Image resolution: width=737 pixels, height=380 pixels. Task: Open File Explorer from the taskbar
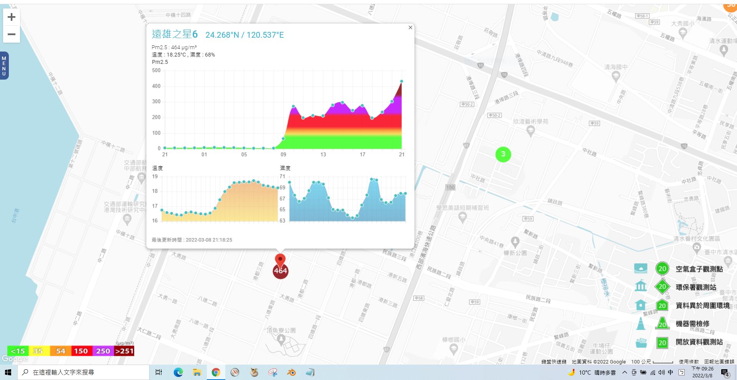pyautogui.click(x=197, y=372)
